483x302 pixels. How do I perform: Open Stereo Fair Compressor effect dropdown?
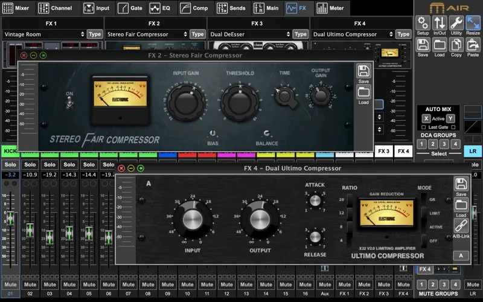tap(147, 34)
